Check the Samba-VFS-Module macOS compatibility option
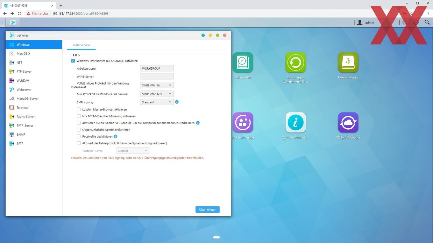433x243 pixels. click(79, 123)
